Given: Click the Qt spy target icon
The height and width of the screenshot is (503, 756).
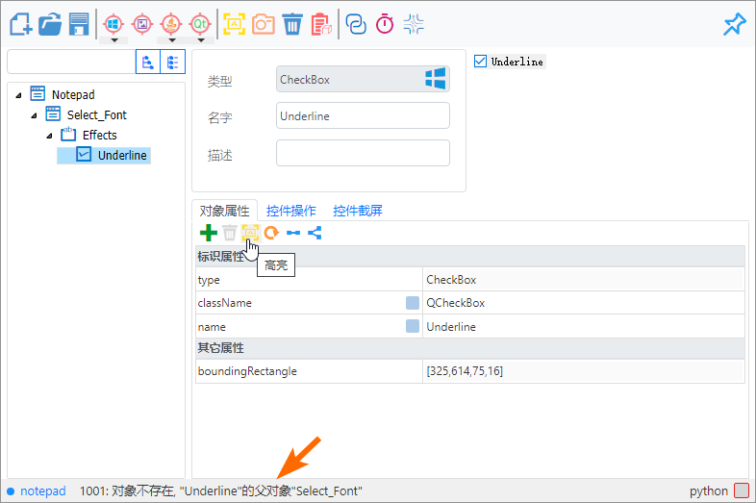Looking at the screenshot, I should click(x=200, y=23).
